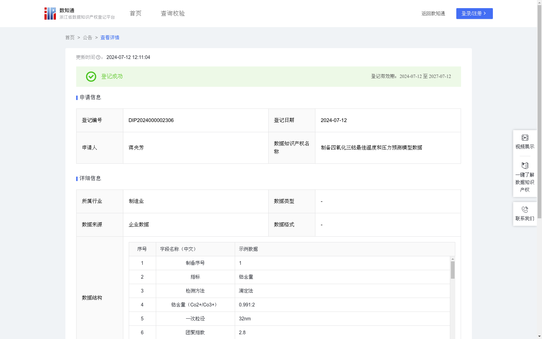Open the 查询校验 nav item
The width and height of the screenshot is (542, 339).
(173, 14)
